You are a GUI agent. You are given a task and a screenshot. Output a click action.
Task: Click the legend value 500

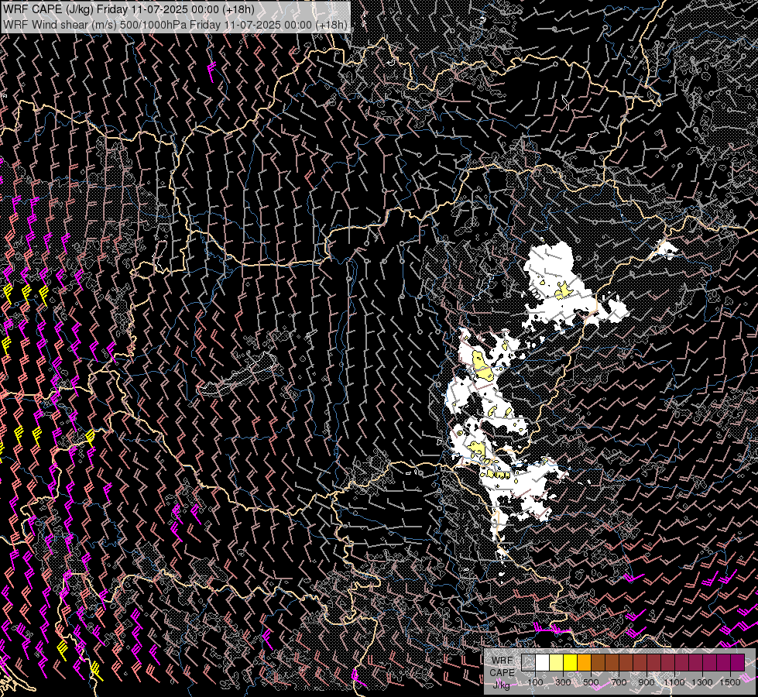click(x=591, y=682)
